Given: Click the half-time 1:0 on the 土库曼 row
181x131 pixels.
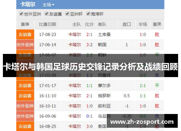Looking at the screenshot, I should pos(143,35).
